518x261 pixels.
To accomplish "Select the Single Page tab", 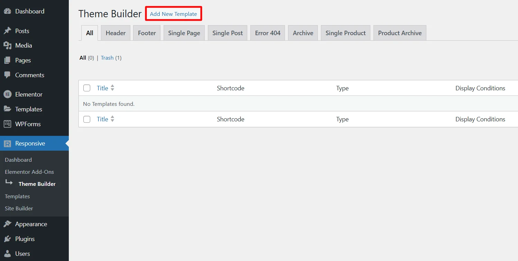I will (x=184, y=33).
